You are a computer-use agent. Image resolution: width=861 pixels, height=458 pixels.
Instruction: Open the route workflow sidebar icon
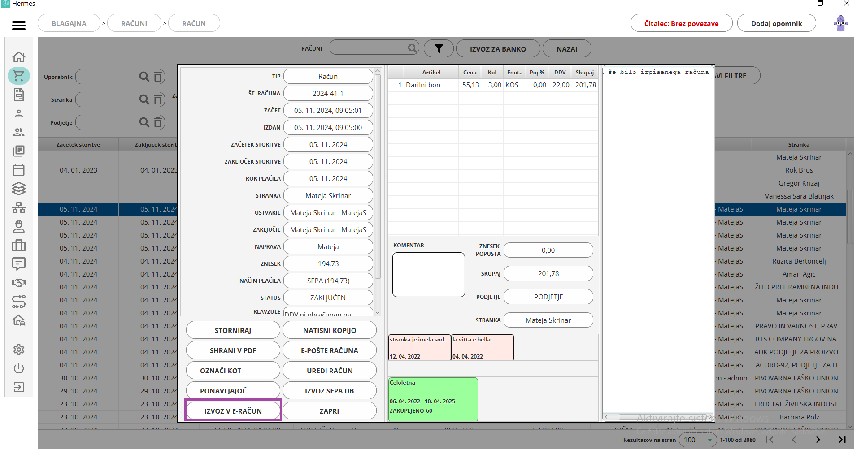click(19, 302)
